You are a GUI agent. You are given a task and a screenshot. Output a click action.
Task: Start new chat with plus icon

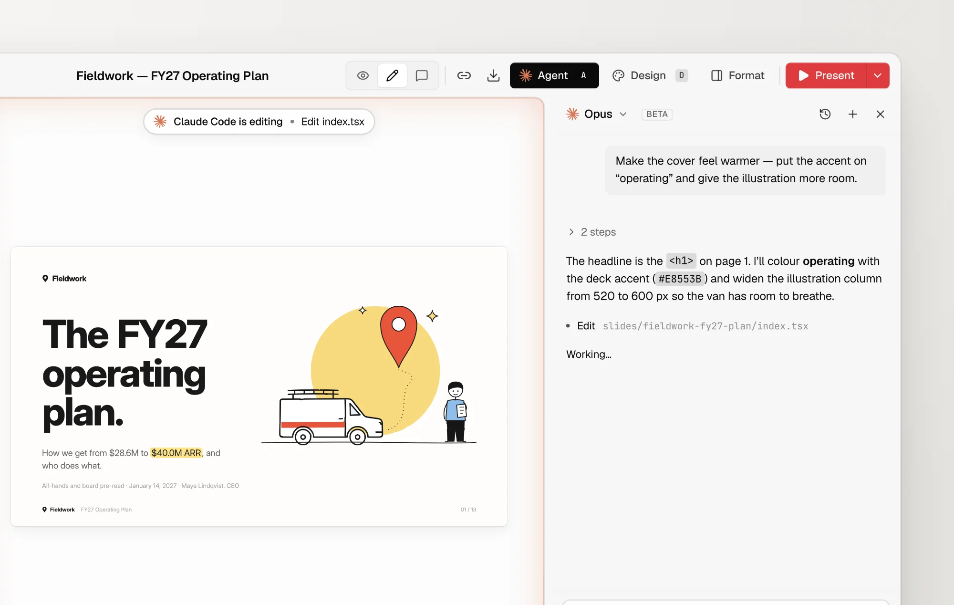click(853, 114)
